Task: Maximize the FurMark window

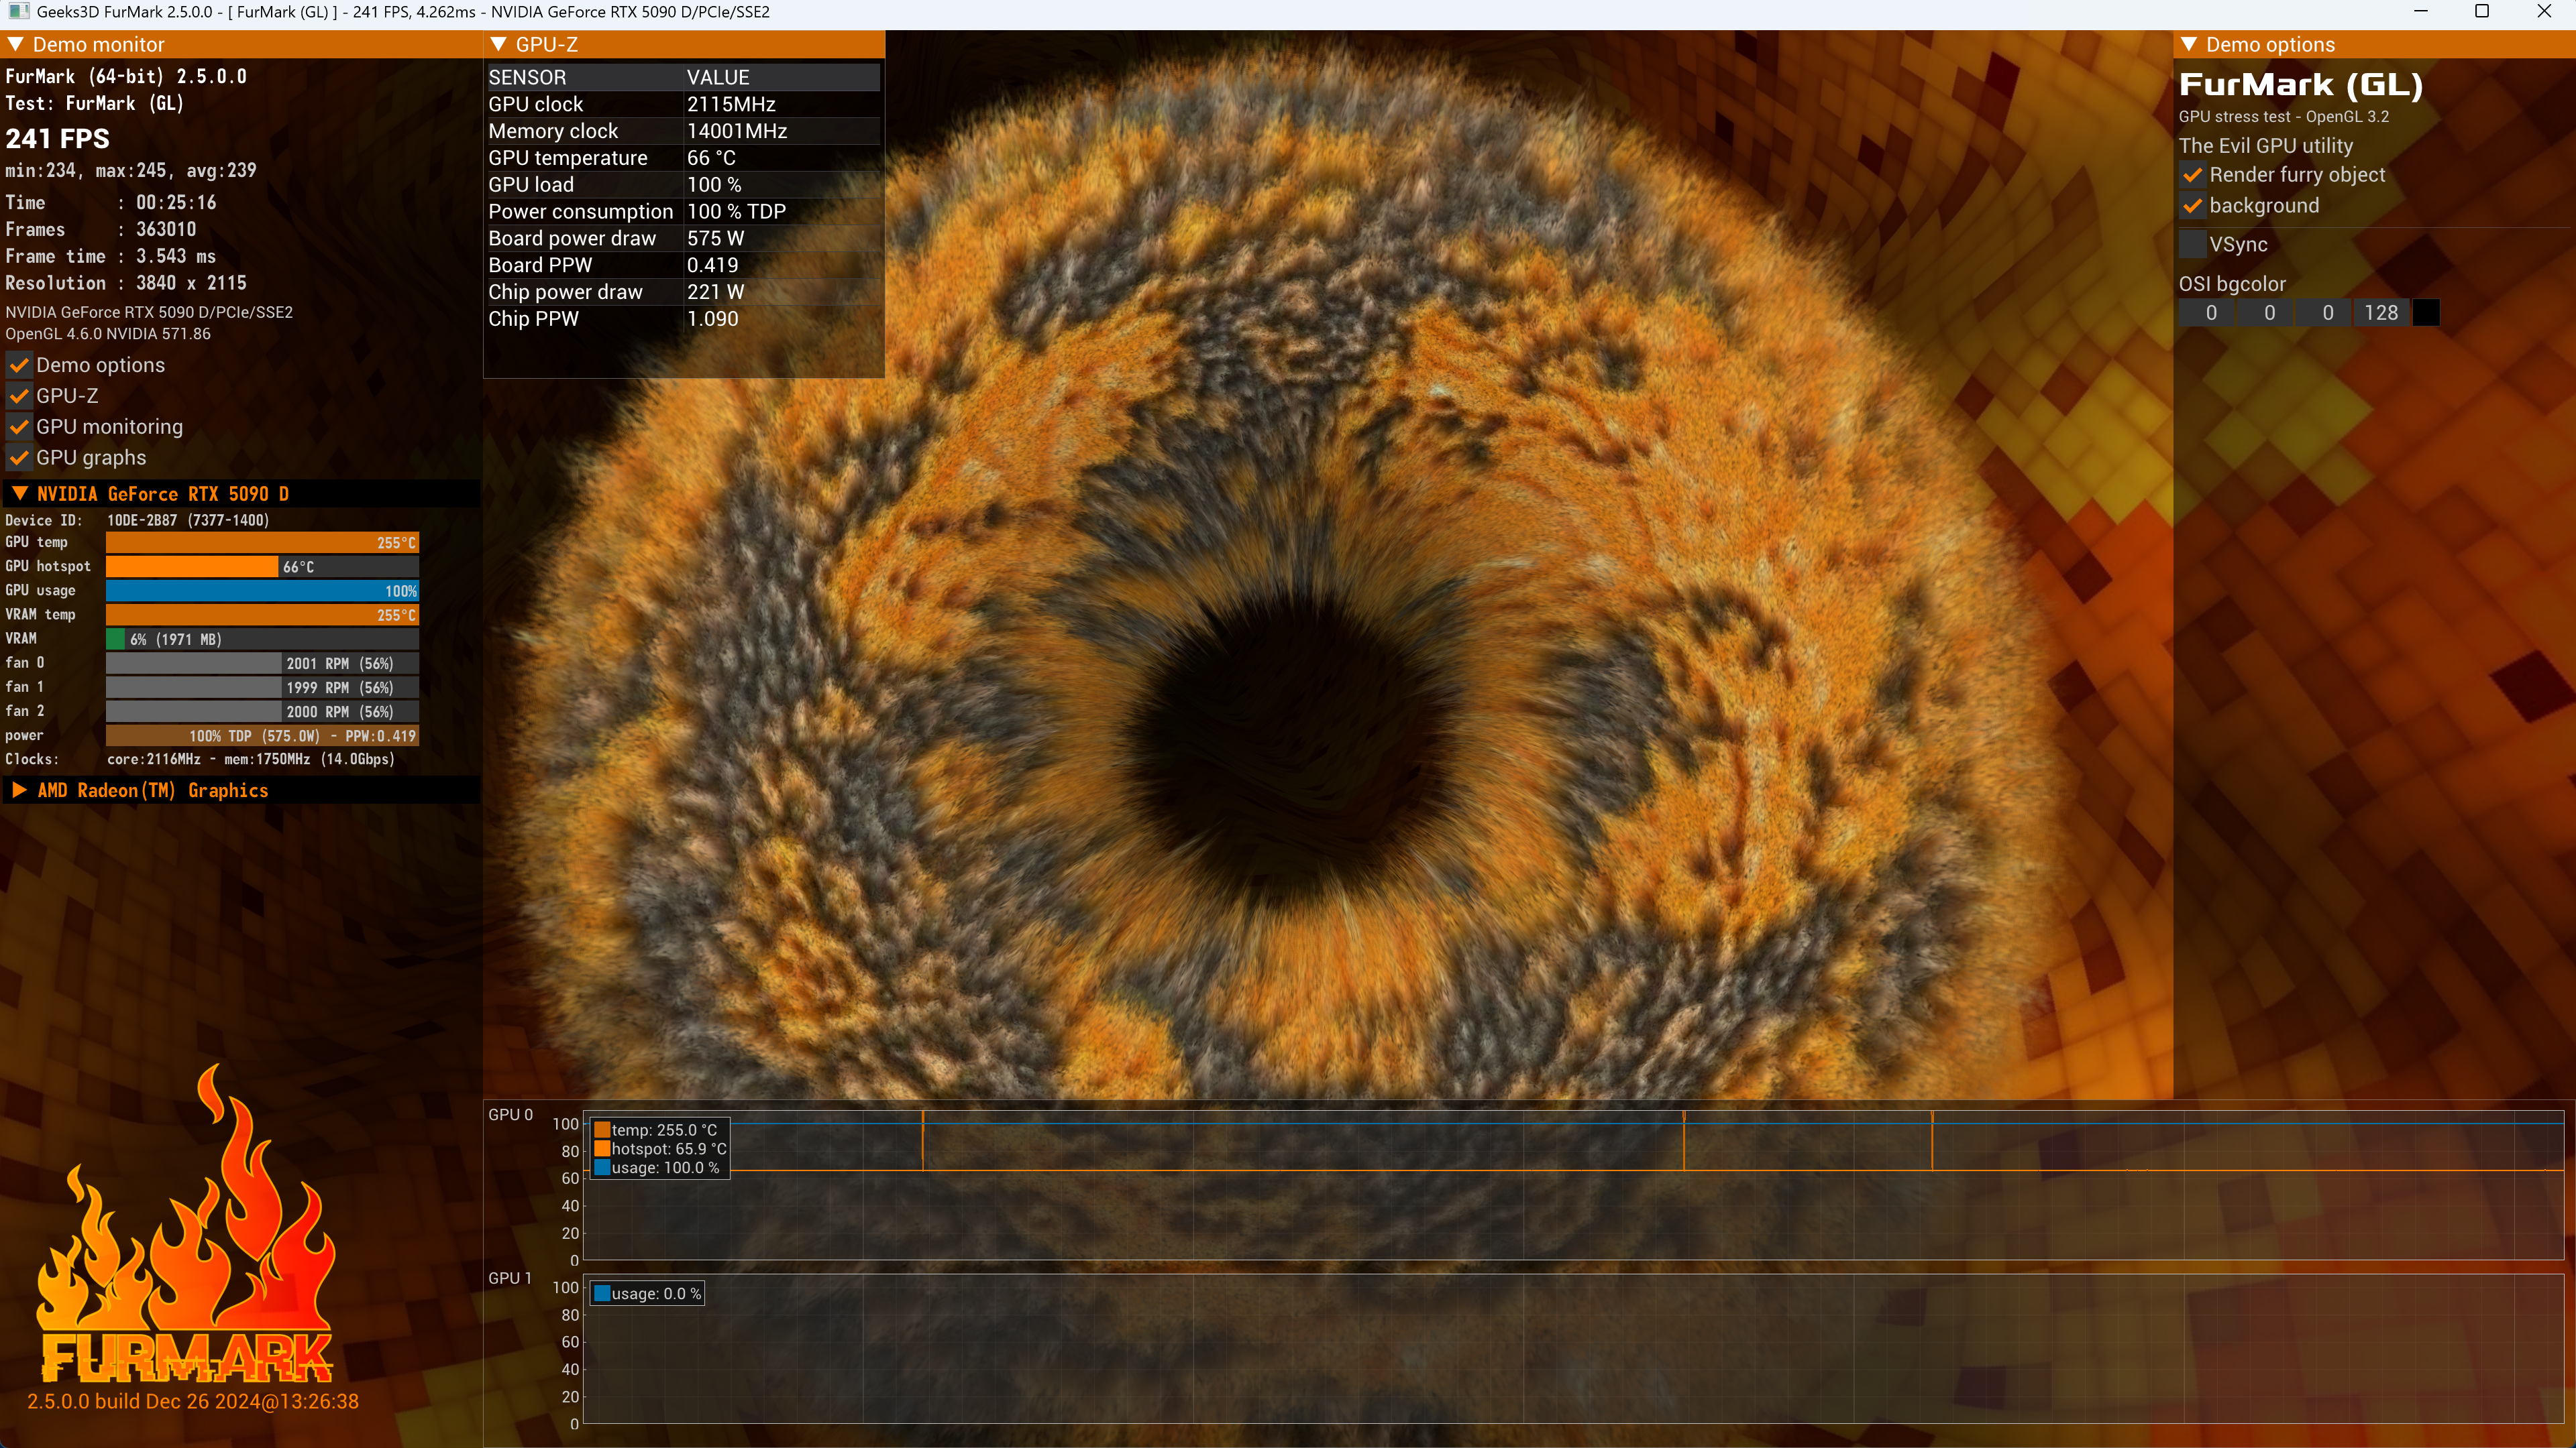Action: pos(2481,12)
